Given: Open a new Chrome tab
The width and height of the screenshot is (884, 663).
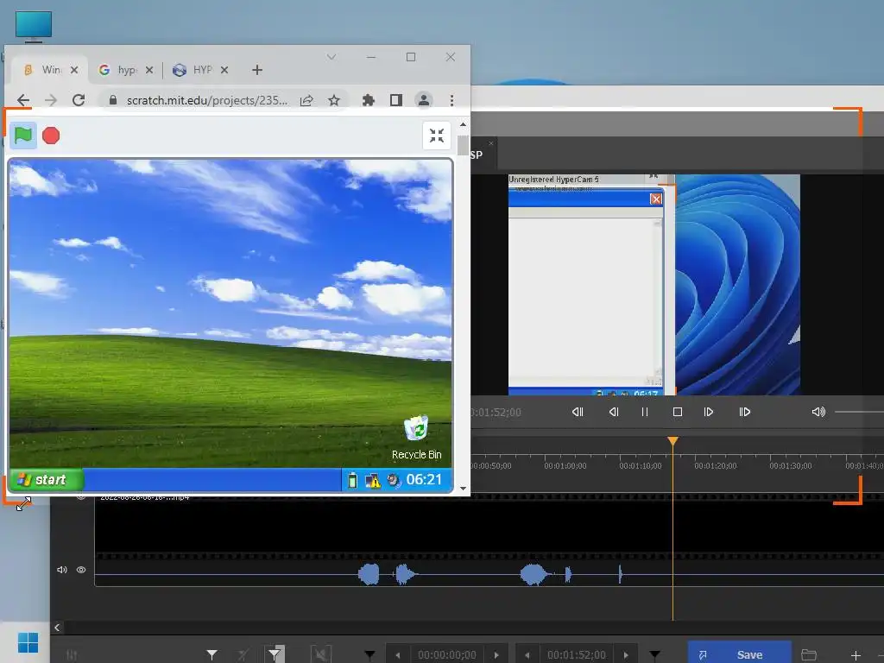Looking at the screenshot, I should (x=257, y=70).
